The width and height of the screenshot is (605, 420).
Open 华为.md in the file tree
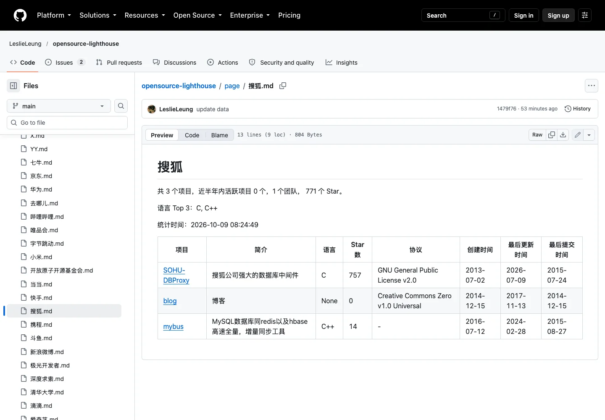click(41, 189)
